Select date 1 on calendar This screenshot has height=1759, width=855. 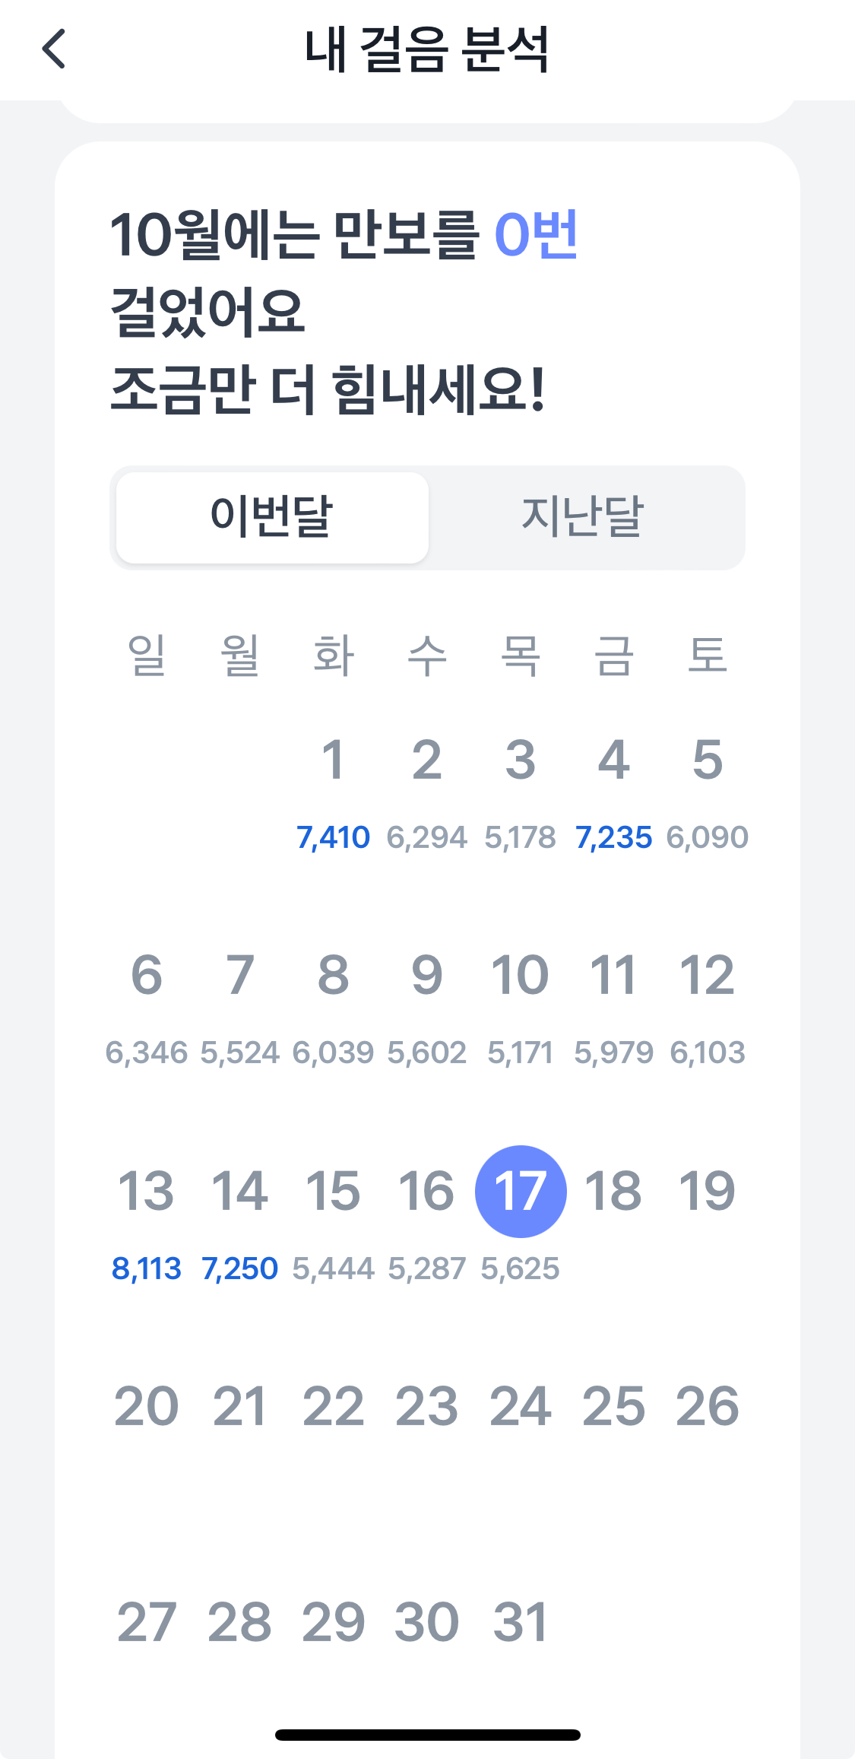coord(333,760)
